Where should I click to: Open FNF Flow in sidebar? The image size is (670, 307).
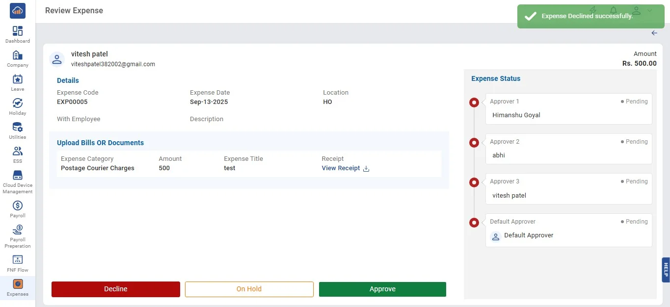18,260
